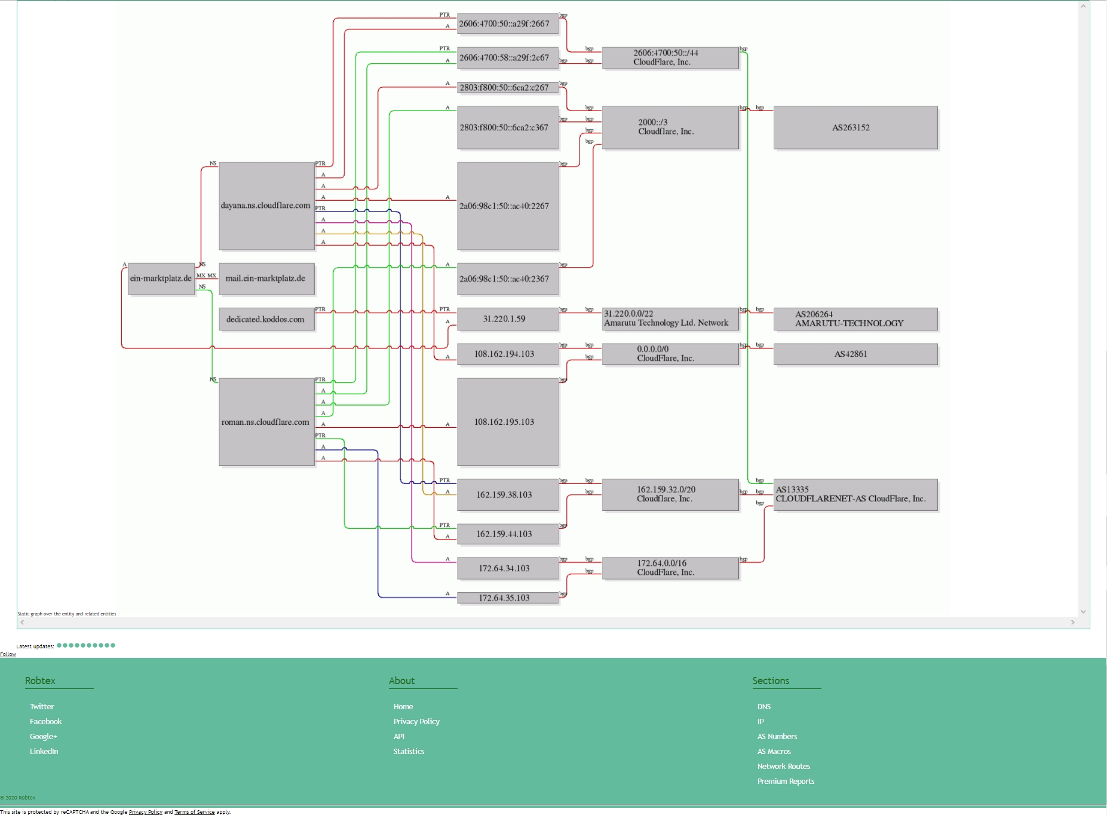
Task: Click 31.220.0.0/22 Amarutu Technology node
Action: pos(670,319)
